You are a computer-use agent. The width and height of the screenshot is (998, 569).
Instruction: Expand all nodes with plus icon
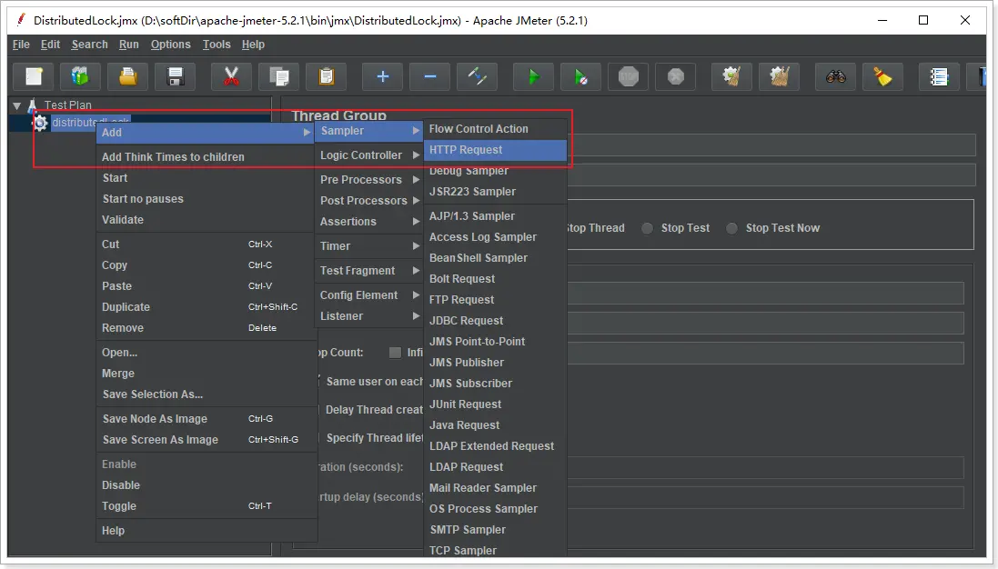coord(382,77)
